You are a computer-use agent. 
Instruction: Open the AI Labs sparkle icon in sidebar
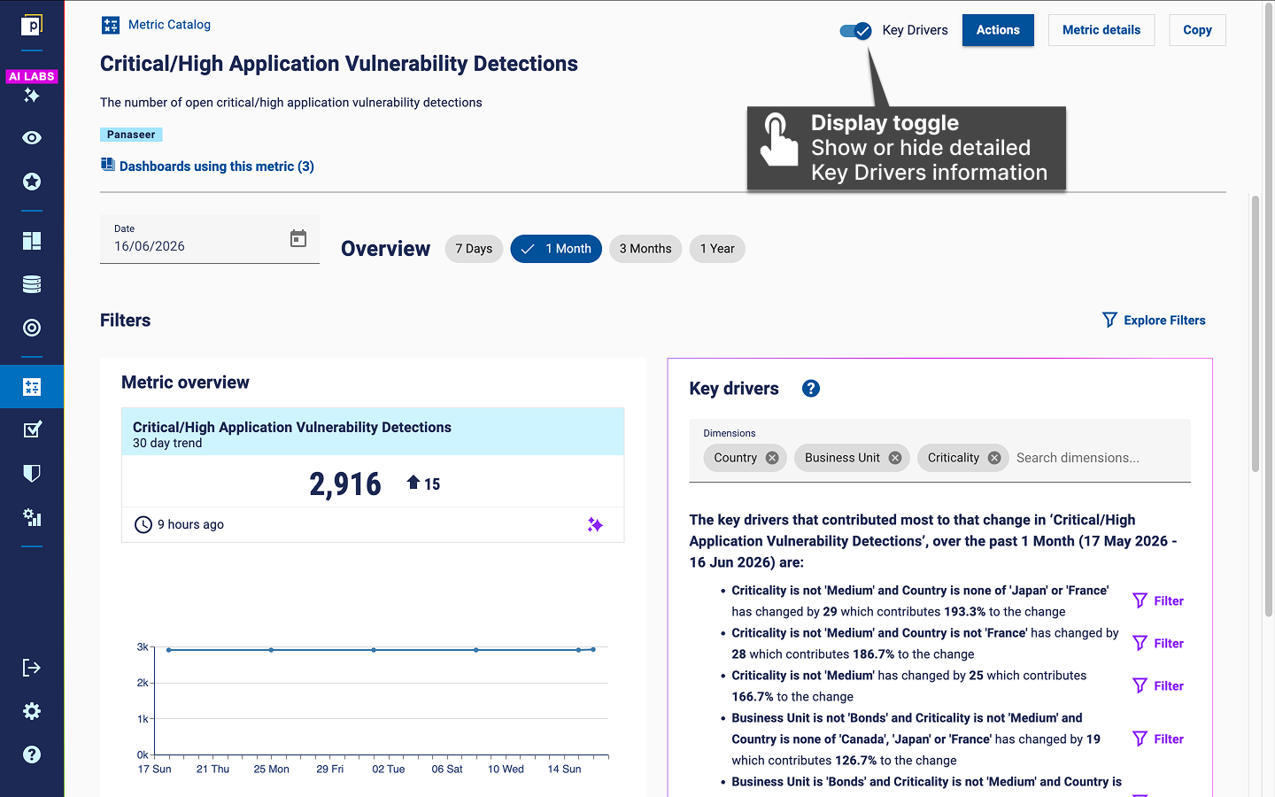32,95
